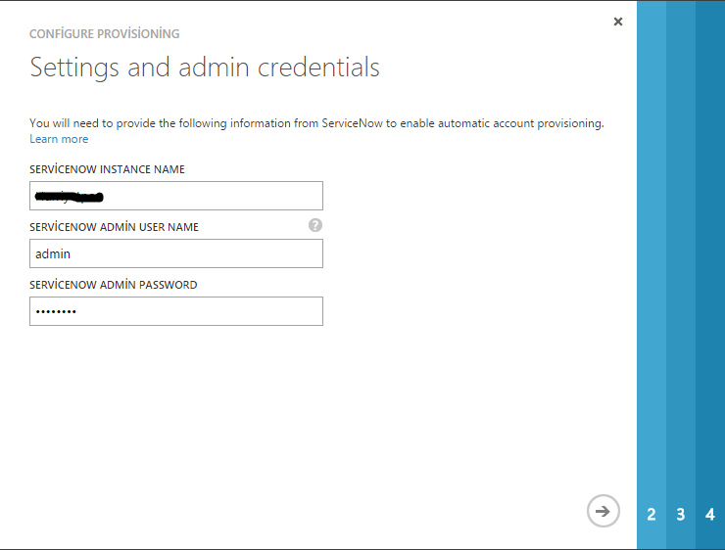The image size is (725, 550).
Task: Focus the ServiceNow instance name field
Action: tap(176, 196)
